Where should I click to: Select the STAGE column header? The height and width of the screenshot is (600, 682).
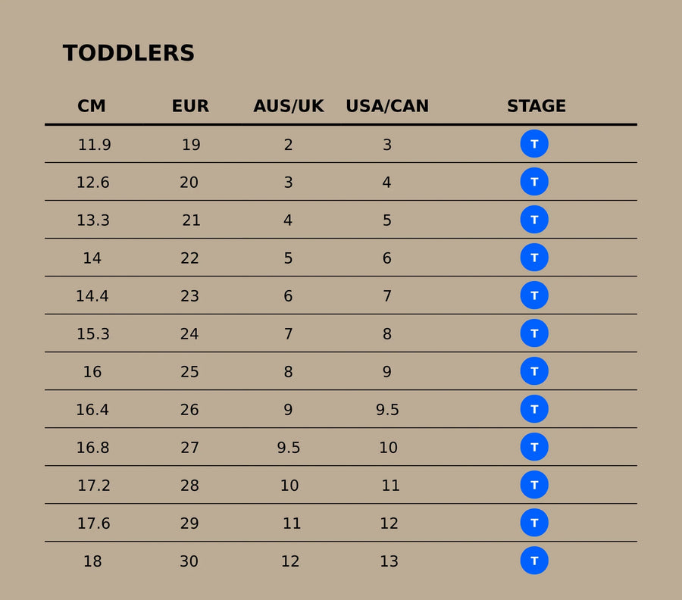537,107
